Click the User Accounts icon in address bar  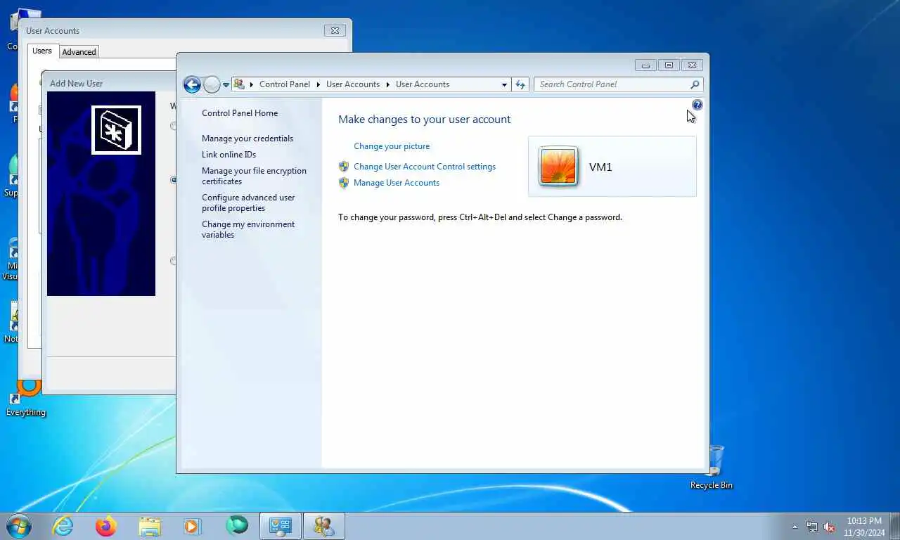[239, 84]
